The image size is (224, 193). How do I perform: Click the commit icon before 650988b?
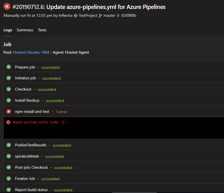[118, 16]
